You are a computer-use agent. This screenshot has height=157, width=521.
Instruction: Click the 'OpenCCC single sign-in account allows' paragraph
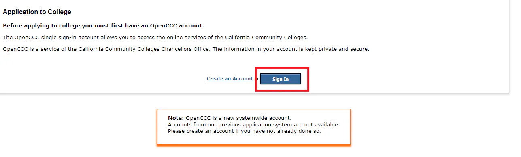[x=155, y=38]
